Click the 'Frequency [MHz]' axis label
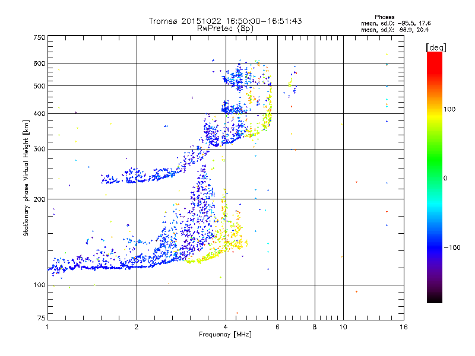475x356 pixels. tap(225, 335)
